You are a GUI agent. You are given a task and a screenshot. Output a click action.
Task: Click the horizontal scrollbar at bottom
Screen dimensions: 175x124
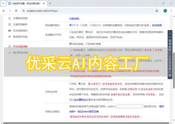click(86, 123)
